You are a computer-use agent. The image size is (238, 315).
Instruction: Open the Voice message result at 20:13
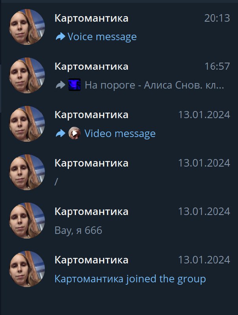click(119, 27)
